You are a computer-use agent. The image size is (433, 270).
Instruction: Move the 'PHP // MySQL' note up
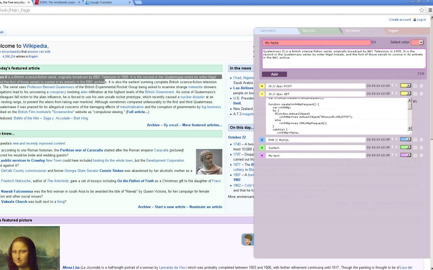click(x=392, y=139)
